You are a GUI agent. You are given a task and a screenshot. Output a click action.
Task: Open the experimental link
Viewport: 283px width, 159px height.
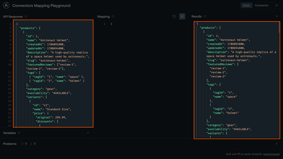coord(272,154)
